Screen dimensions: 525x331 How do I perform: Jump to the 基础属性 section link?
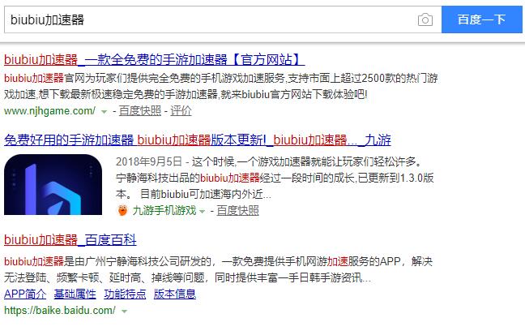75,294
